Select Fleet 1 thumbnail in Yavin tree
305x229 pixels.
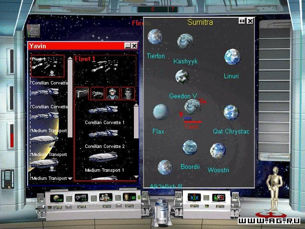point(48,66)
